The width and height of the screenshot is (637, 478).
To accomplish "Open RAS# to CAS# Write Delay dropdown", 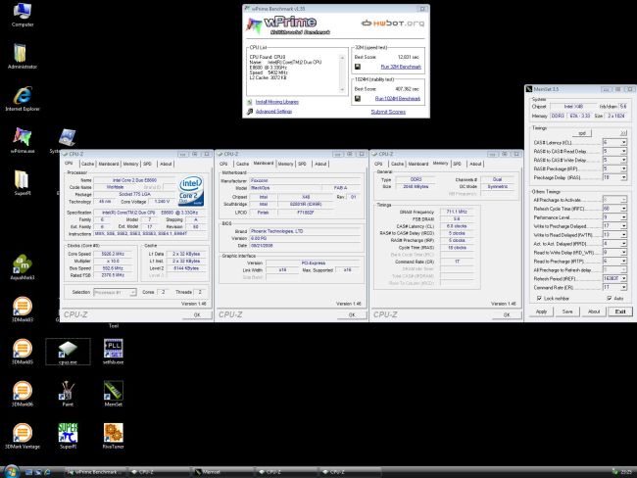I will [623, 160].
